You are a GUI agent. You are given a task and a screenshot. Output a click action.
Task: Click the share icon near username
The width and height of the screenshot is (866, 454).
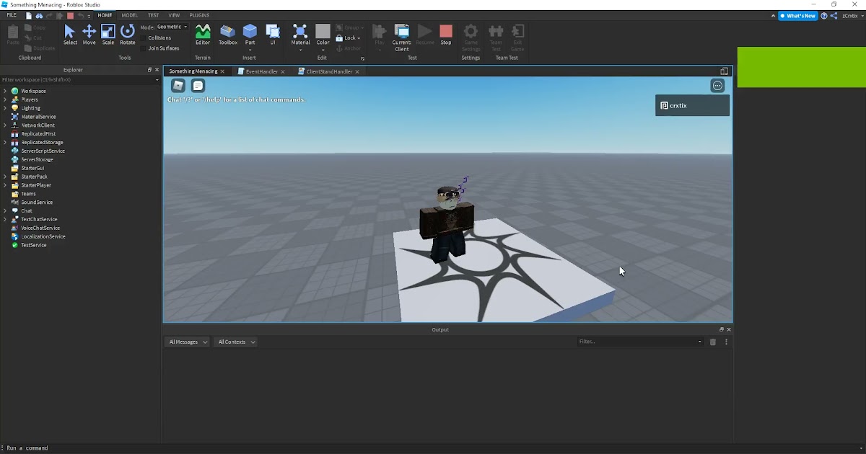[x=834, y=16]
